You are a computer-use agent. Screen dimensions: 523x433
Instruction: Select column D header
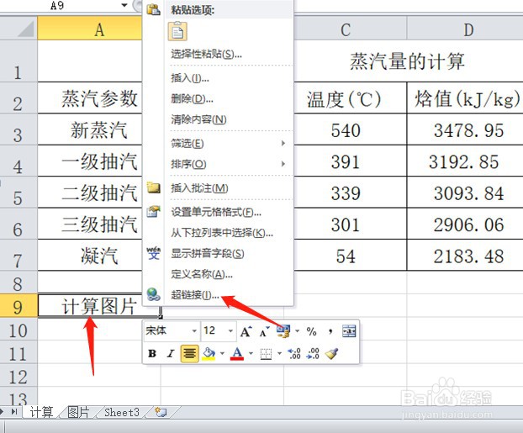[465, 29]
